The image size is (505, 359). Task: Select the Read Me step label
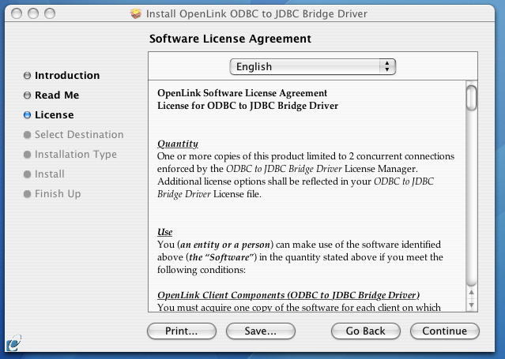click(x=57, y=95)
